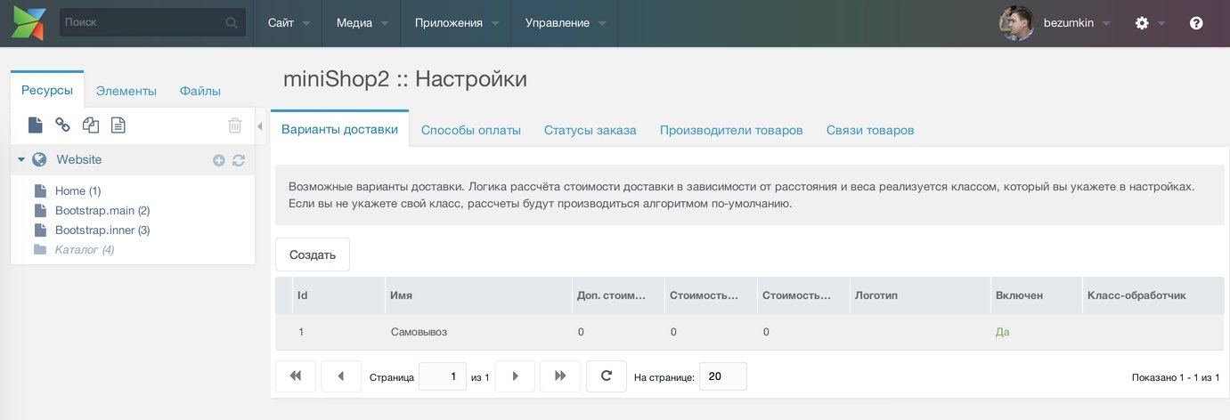Click the Создать button
This screenshot has height=420, width=1230.
click(313, 254)
